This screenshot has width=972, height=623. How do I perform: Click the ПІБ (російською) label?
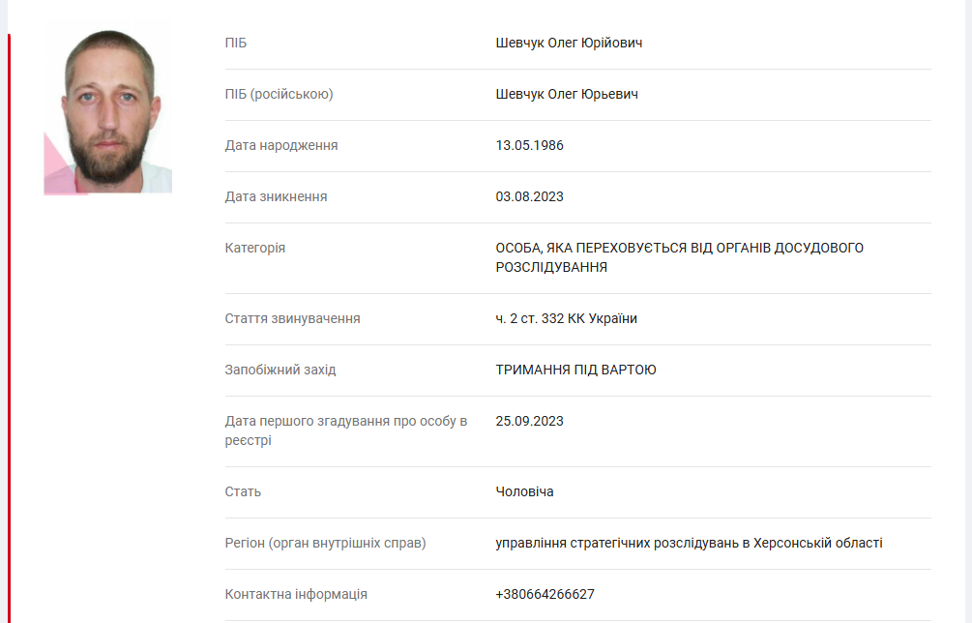click(x=279, y=94)
